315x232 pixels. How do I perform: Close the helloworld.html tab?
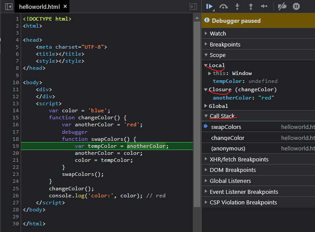[65, 7]
